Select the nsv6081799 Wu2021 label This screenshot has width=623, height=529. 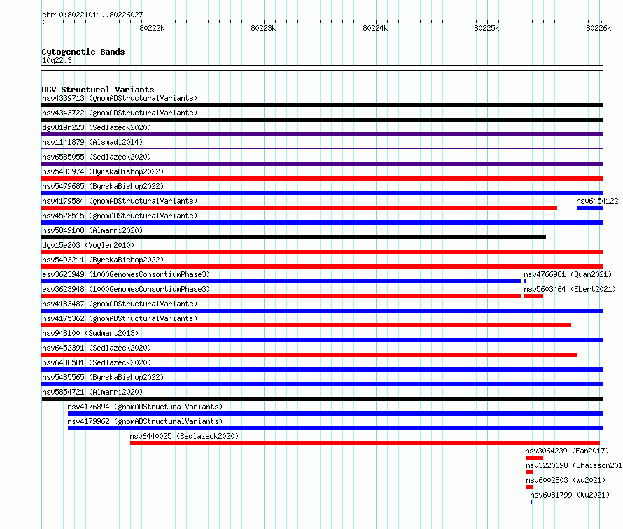click(570, 495)
